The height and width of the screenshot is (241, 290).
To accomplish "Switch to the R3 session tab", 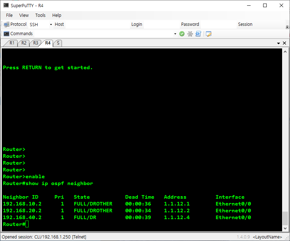I will pos(36,43).
